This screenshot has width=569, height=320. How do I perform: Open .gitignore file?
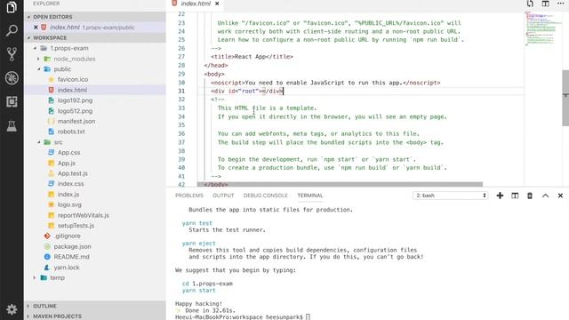(x=68, y=236)
